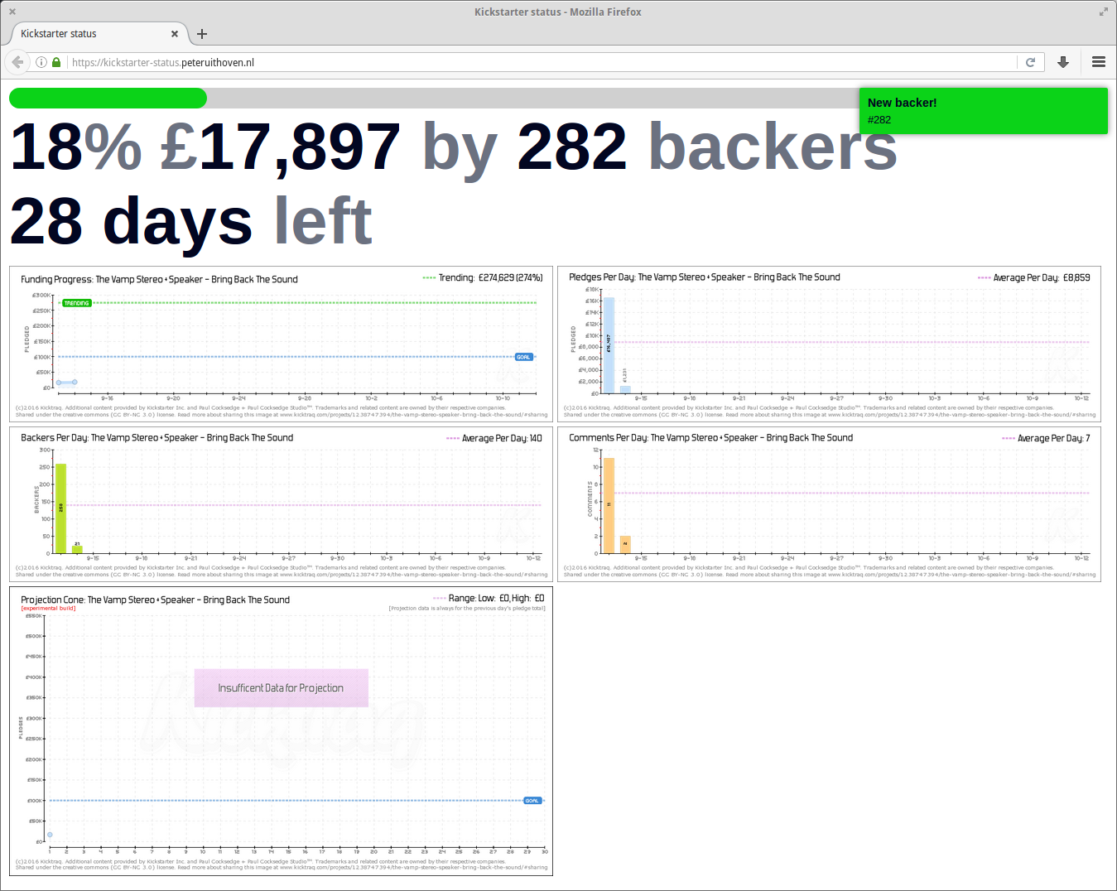This screenshot has height=891, width=1117.
Task: Click the browser back arrow button
Action: (17, 62)
